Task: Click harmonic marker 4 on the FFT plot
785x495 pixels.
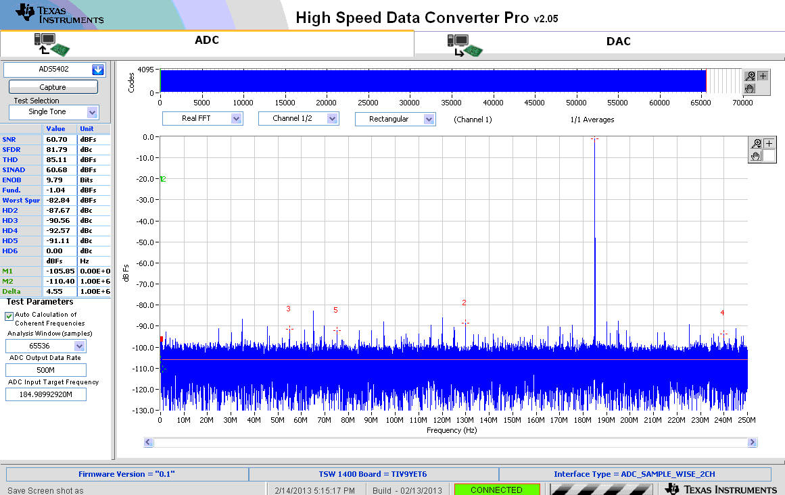Action: [723, 333]
